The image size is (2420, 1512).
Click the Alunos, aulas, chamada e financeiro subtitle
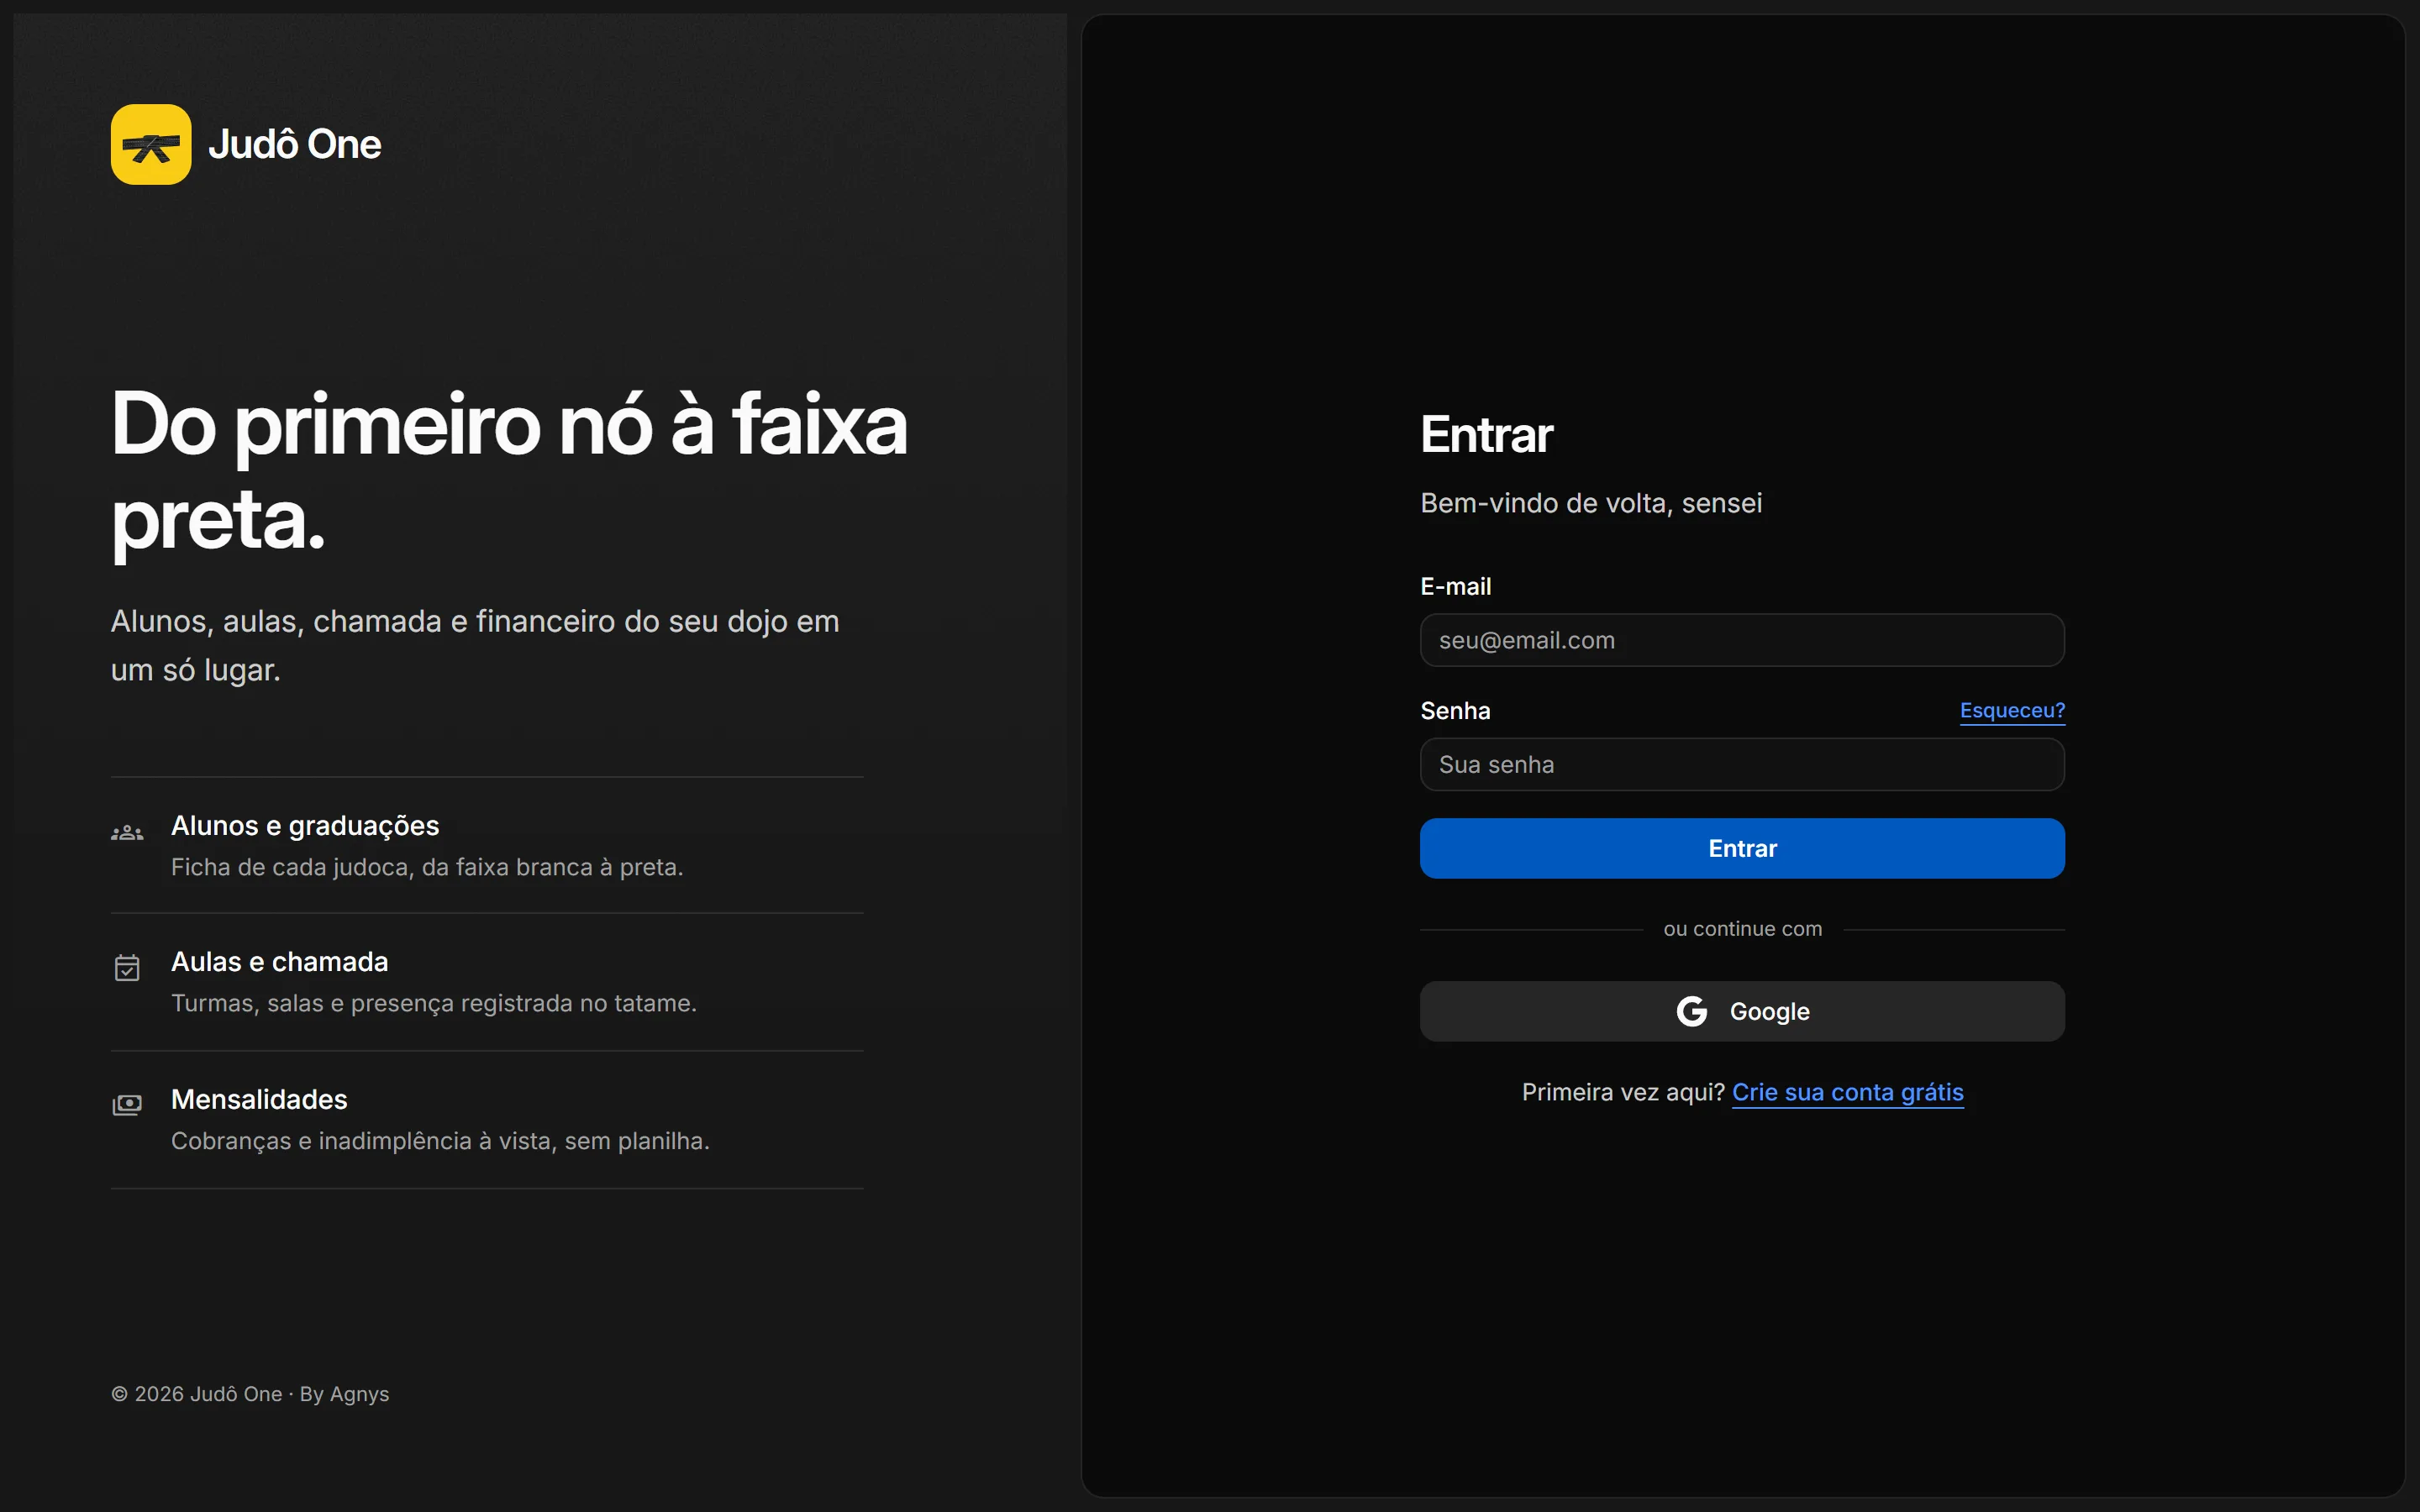(x=475, y=645)
